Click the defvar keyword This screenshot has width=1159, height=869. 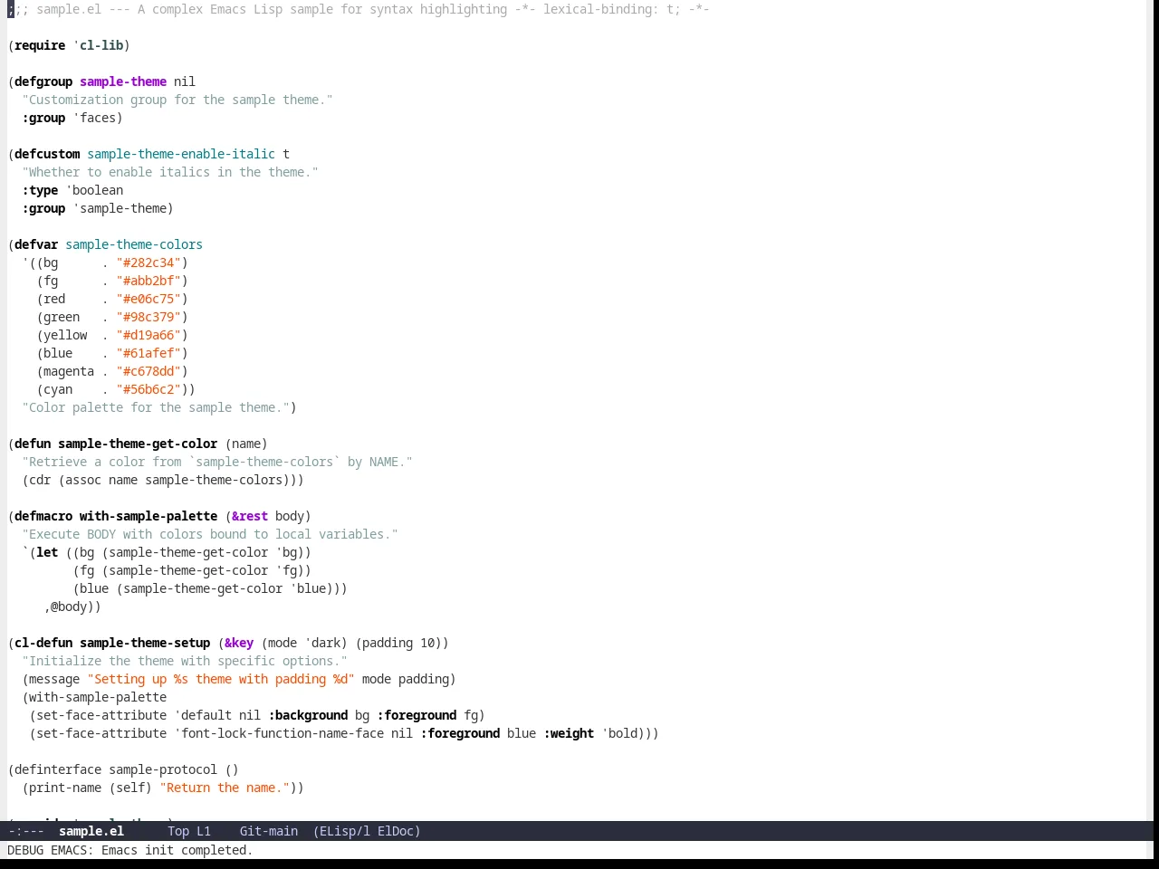[36, 244]
